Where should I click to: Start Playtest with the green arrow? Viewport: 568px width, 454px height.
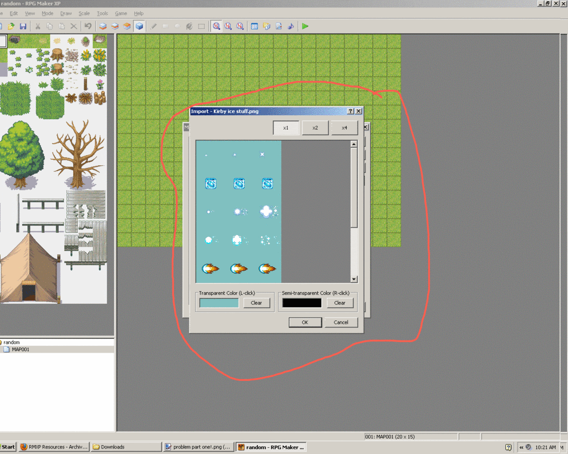pyautogui.click(x=305, y=26)
